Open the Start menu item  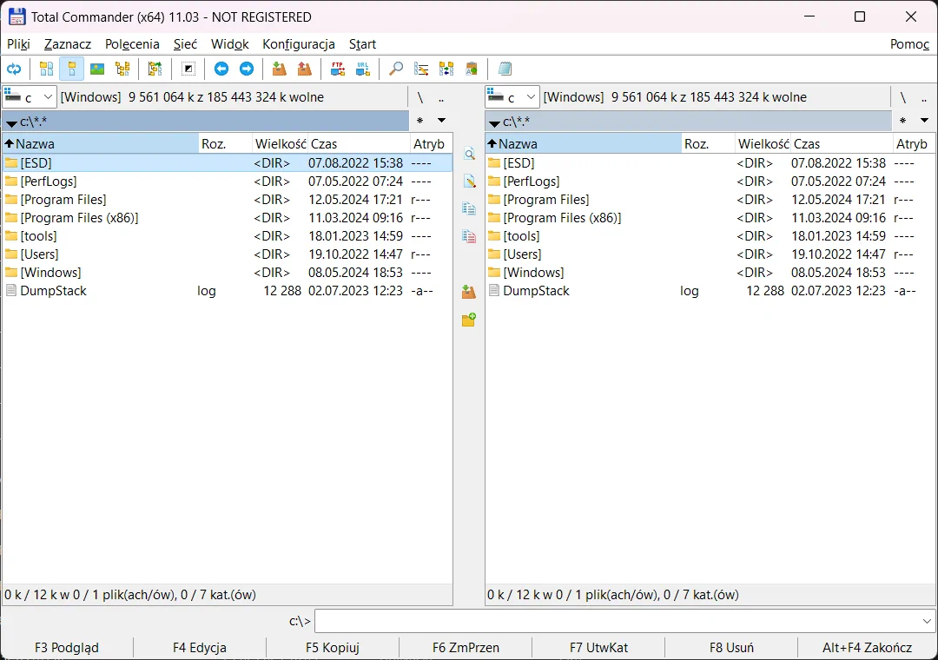[x=362, y=44]
